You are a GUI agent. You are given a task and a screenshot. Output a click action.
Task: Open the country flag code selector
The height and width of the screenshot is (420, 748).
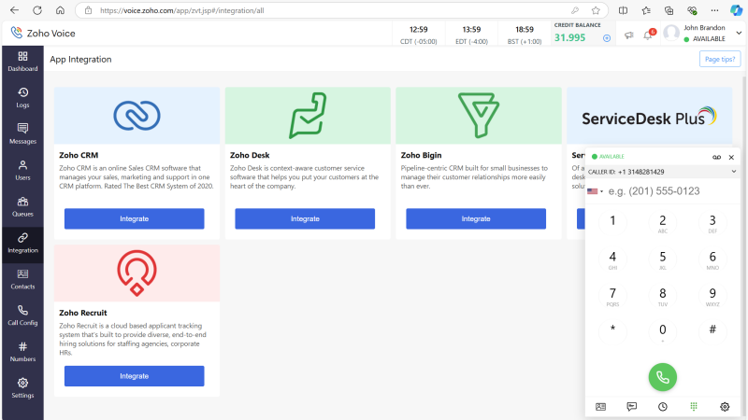coord(596,191)
